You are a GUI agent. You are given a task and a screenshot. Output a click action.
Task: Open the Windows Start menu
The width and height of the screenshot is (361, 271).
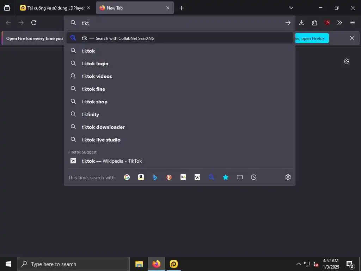pos(8,264)
